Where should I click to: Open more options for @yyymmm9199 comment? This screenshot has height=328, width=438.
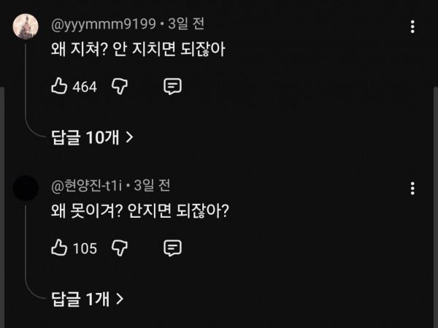[413, 27]
